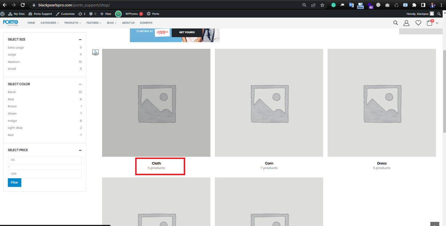Open the My Account user icon
Viewport: 446px width, 226px height.
point(406,23)
